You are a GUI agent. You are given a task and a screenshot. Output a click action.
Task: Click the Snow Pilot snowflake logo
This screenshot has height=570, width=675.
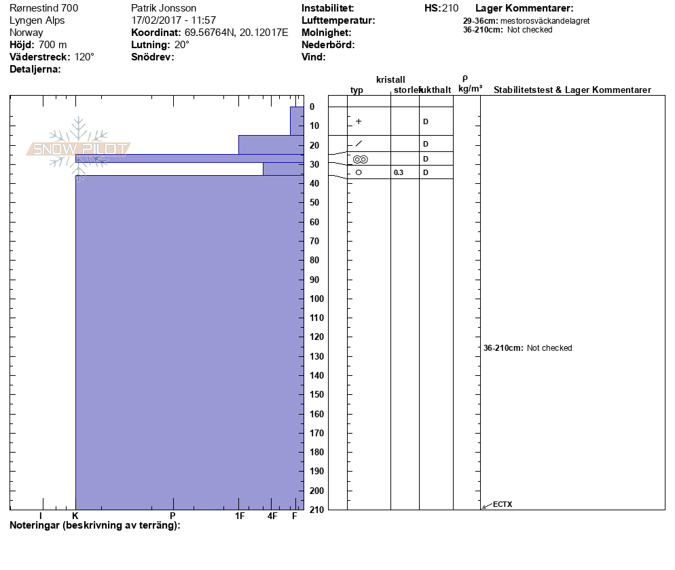pos(79,149)
